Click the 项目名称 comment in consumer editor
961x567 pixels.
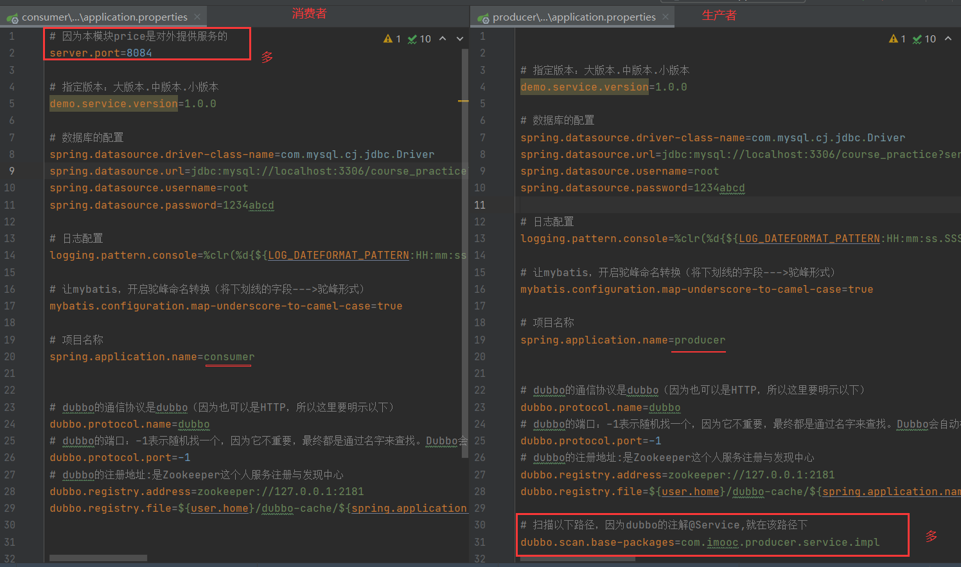click(76, 340)
